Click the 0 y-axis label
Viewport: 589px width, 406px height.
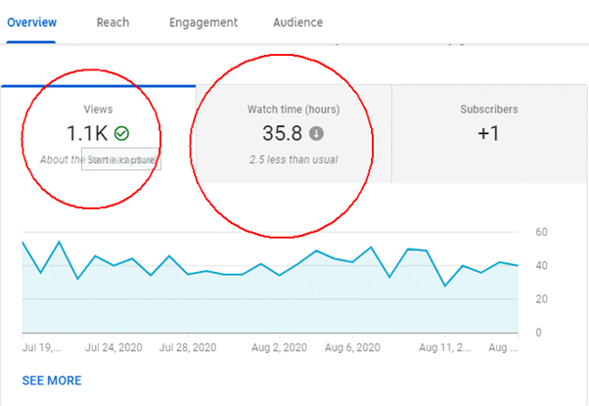click(538, 333)
